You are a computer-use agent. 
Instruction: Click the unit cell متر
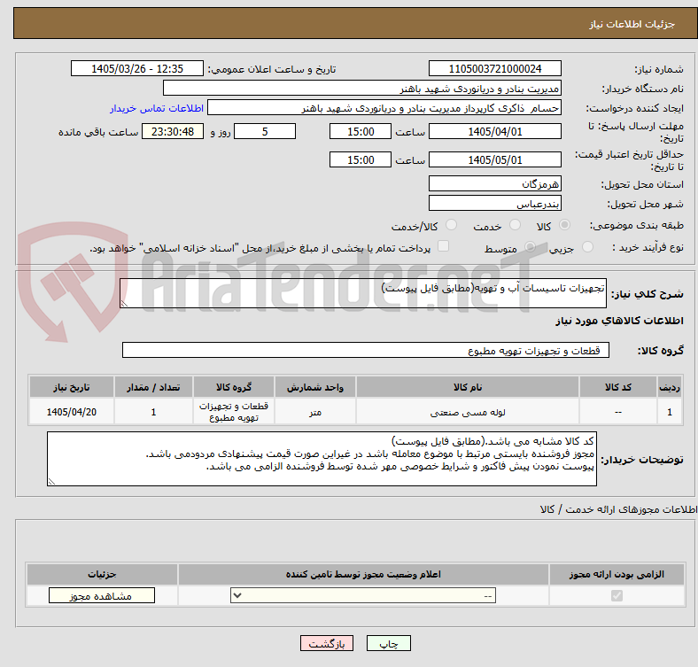pos(315,412)
